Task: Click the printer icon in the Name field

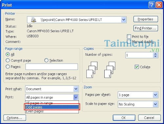Action: click(33, 20)
